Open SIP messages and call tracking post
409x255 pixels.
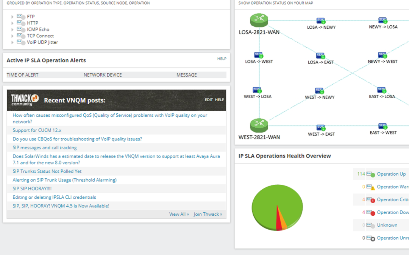45,148
